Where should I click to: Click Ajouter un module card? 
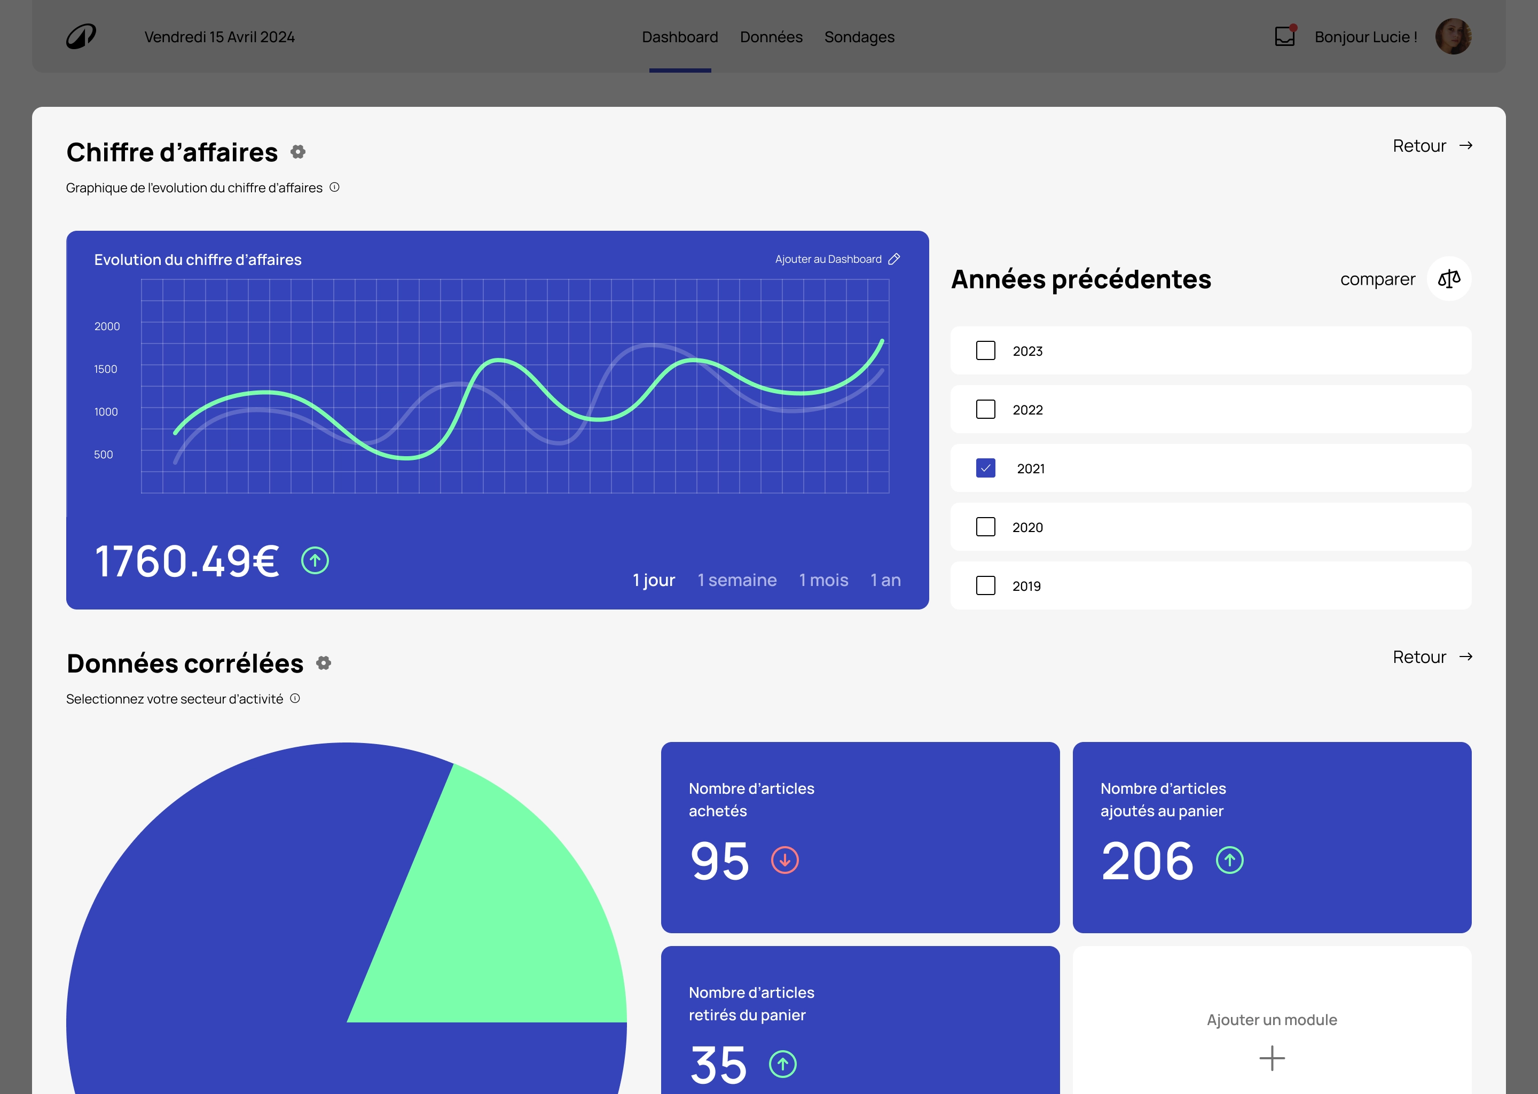point(1272,1020)
